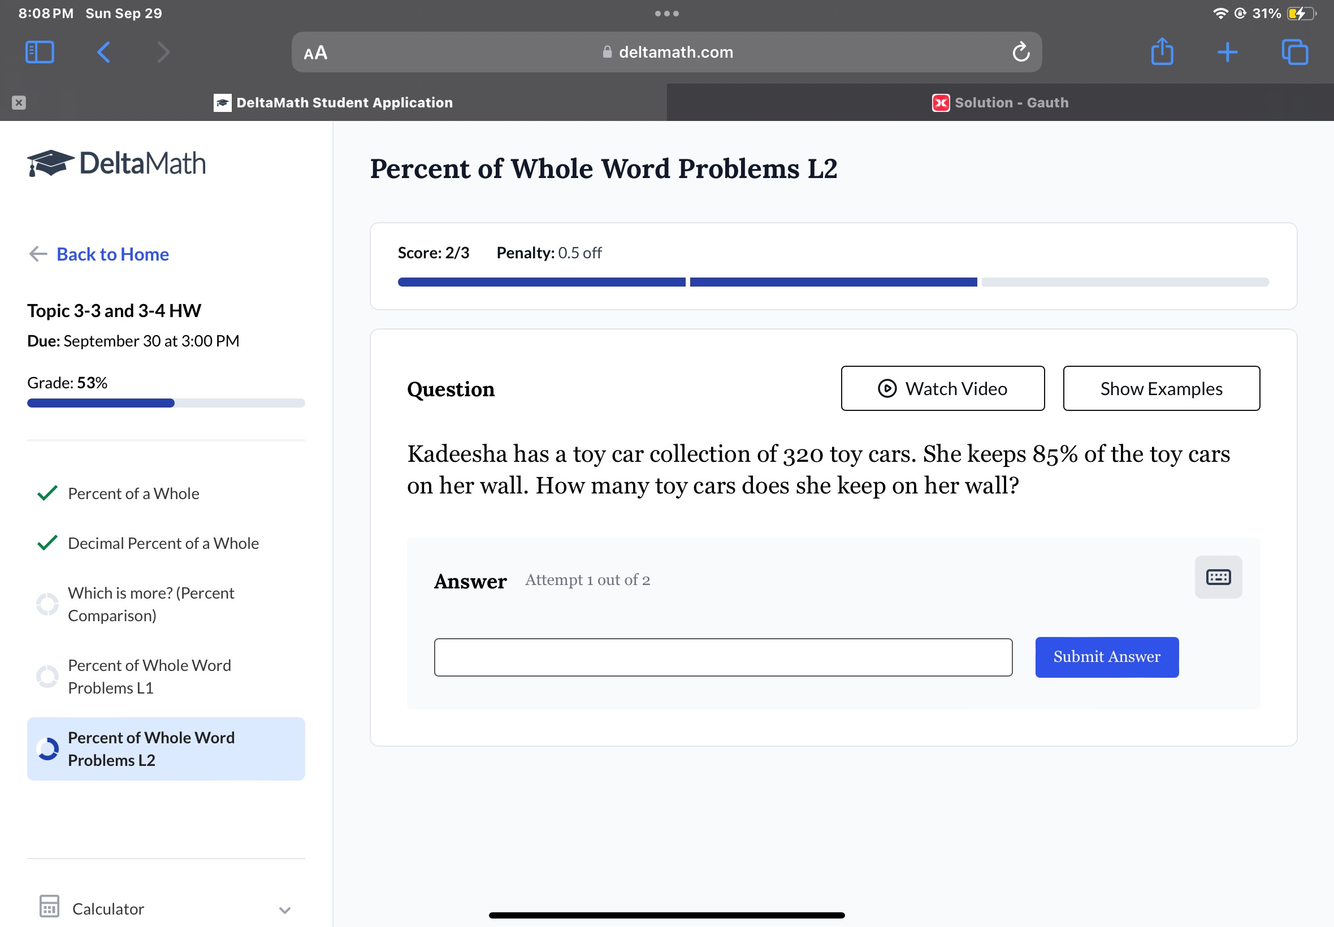The width and height of the screenshot is (1334, 927).
Task: Tap the three dots multitasking control
Action: 666,14
